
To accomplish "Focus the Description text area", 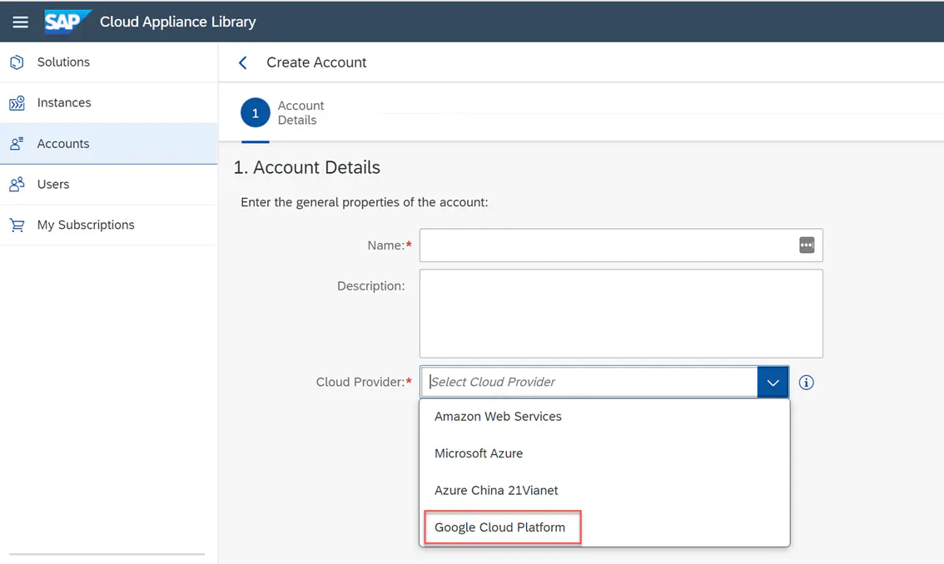I will pos(621,314).
